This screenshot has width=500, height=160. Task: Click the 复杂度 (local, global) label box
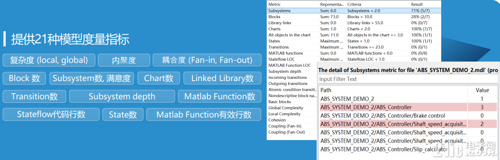(x=49, y=60)
